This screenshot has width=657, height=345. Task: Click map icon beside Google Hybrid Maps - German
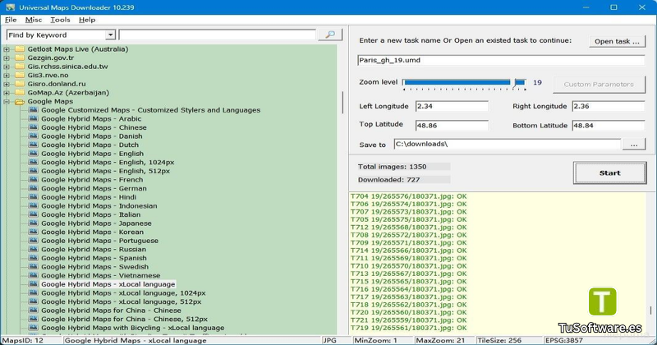[34, 188]
